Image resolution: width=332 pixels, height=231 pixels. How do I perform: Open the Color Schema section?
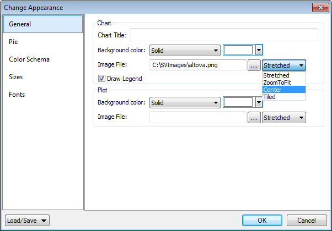click(29, 59)
